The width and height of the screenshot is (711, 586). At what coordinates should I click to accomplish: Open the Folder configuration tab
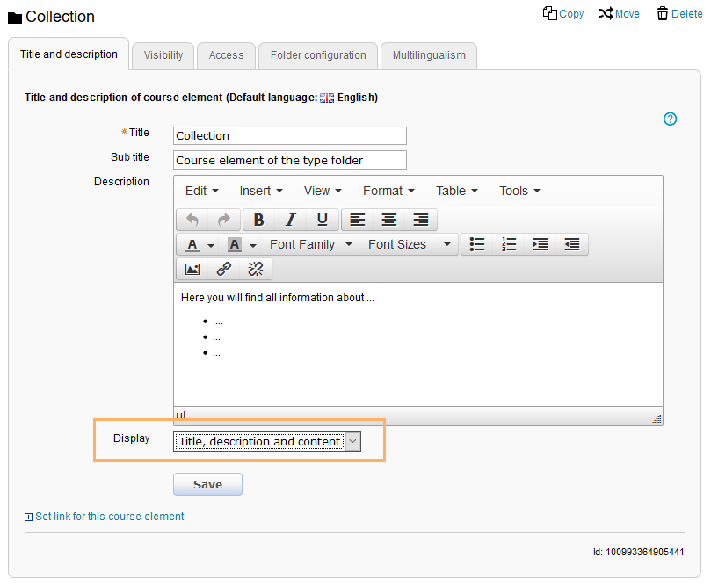318,55
